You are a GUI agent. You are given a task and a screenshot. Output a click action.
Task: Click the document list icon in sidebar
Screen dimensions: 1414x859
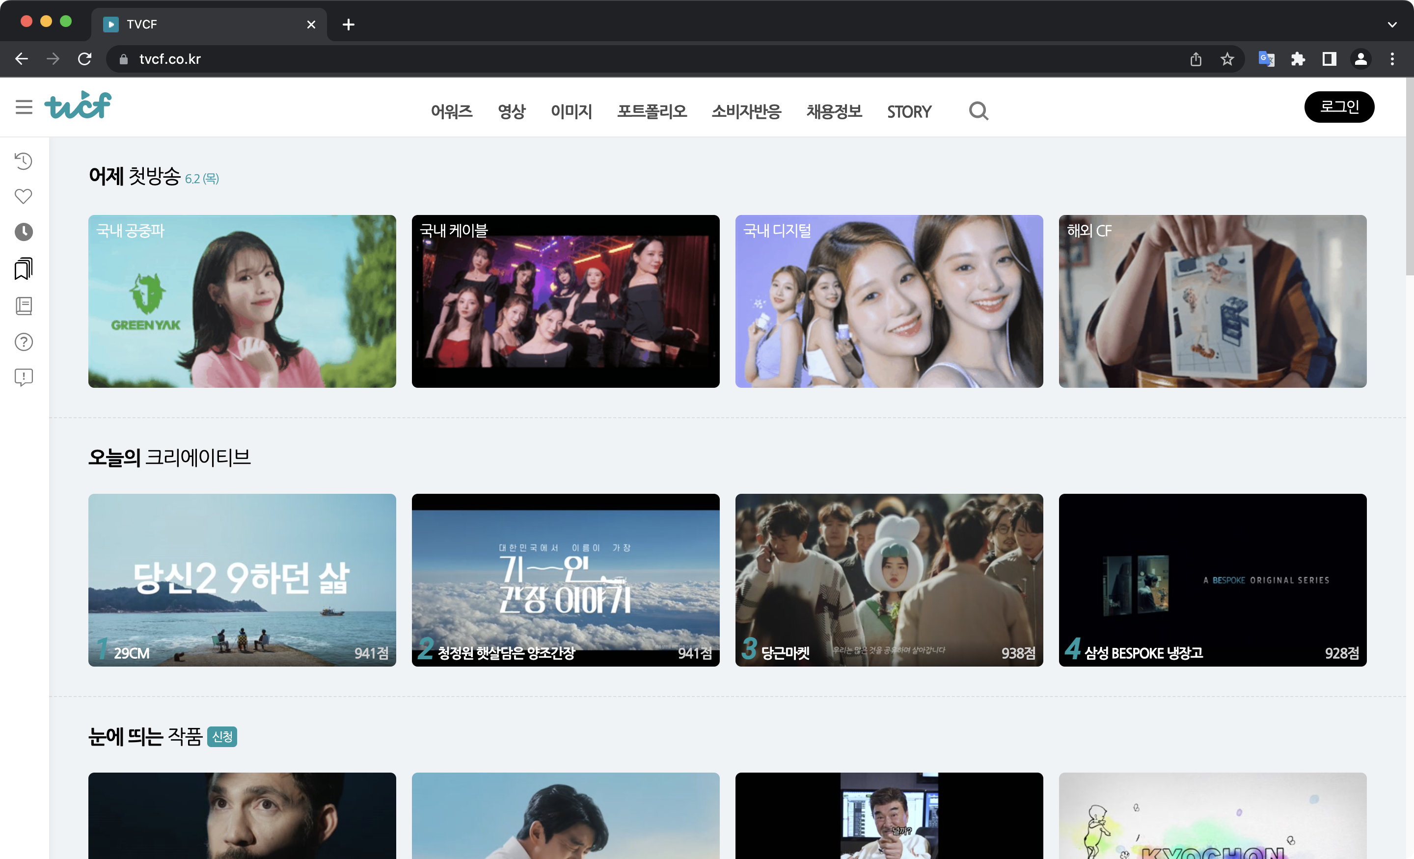pos(24,306)
